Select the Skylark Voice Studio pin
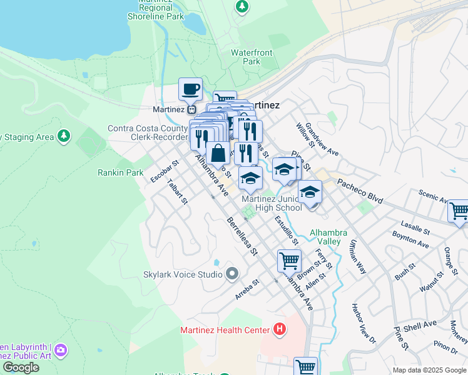This screenshot has width=468, height=375. 232,274
